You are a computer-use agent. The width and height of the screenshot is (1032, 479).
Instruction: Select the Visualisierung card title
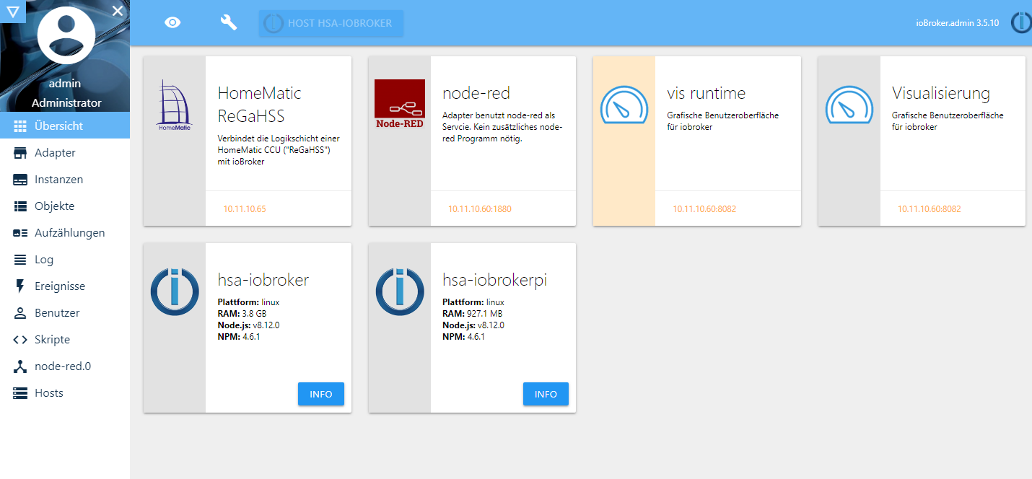[x=941, y=93]
